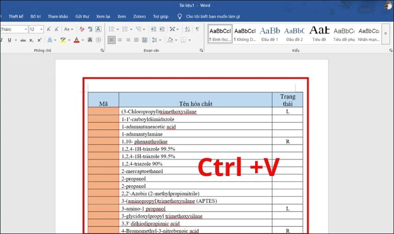Shrink the font size with the smaller A icon
Screen dimensions: 394x234
57,29
